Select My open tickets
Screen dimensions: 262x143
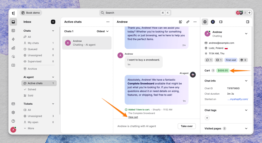coord(39,122)
